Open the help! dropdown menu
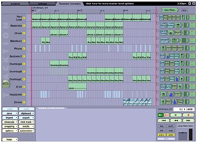197x143 pixels. point(10,139)
